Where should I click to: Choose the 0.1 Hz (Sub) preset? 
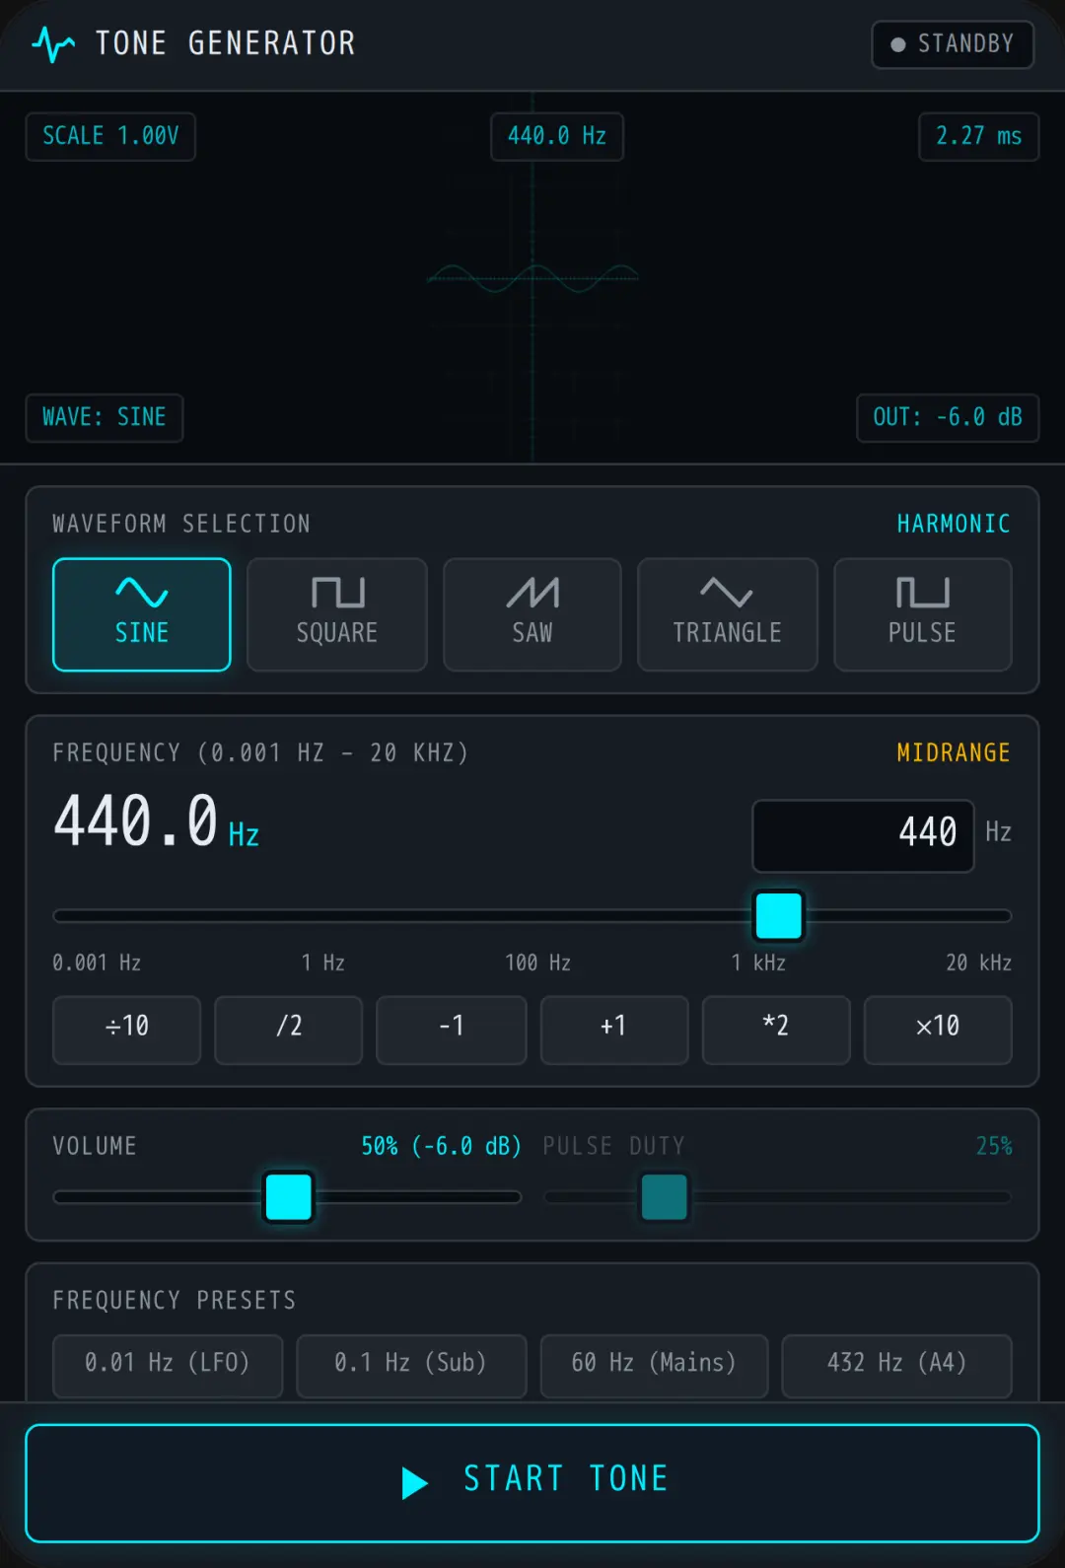[411, 1366]
